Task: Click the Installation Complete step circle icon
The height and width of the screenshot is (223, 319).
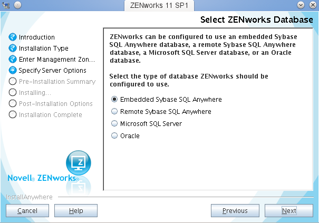Action: [x=13, y=115]
